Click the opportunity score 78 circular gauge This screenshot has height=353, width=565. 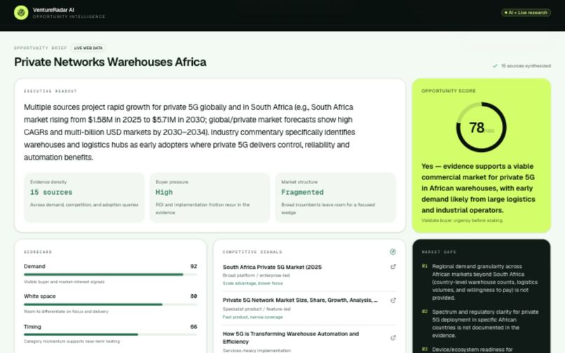[x=481, y=127]
